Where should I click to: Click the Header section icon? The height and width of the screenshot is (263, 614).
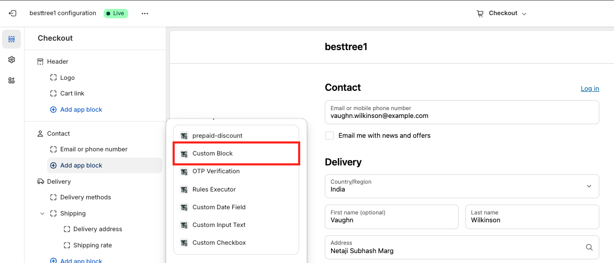click(x=40, y=62)
